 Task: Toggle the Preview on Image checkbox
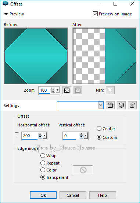click(x=95, y=14)
